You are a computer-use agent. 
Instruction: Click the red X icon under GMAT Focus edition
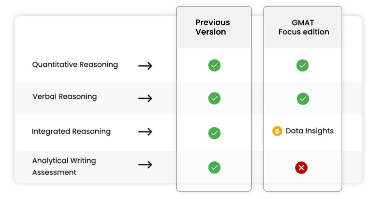[x=301, y=168]
